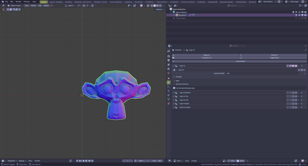Click Open button in image editor
308x166 pixels.
[240, 161]
